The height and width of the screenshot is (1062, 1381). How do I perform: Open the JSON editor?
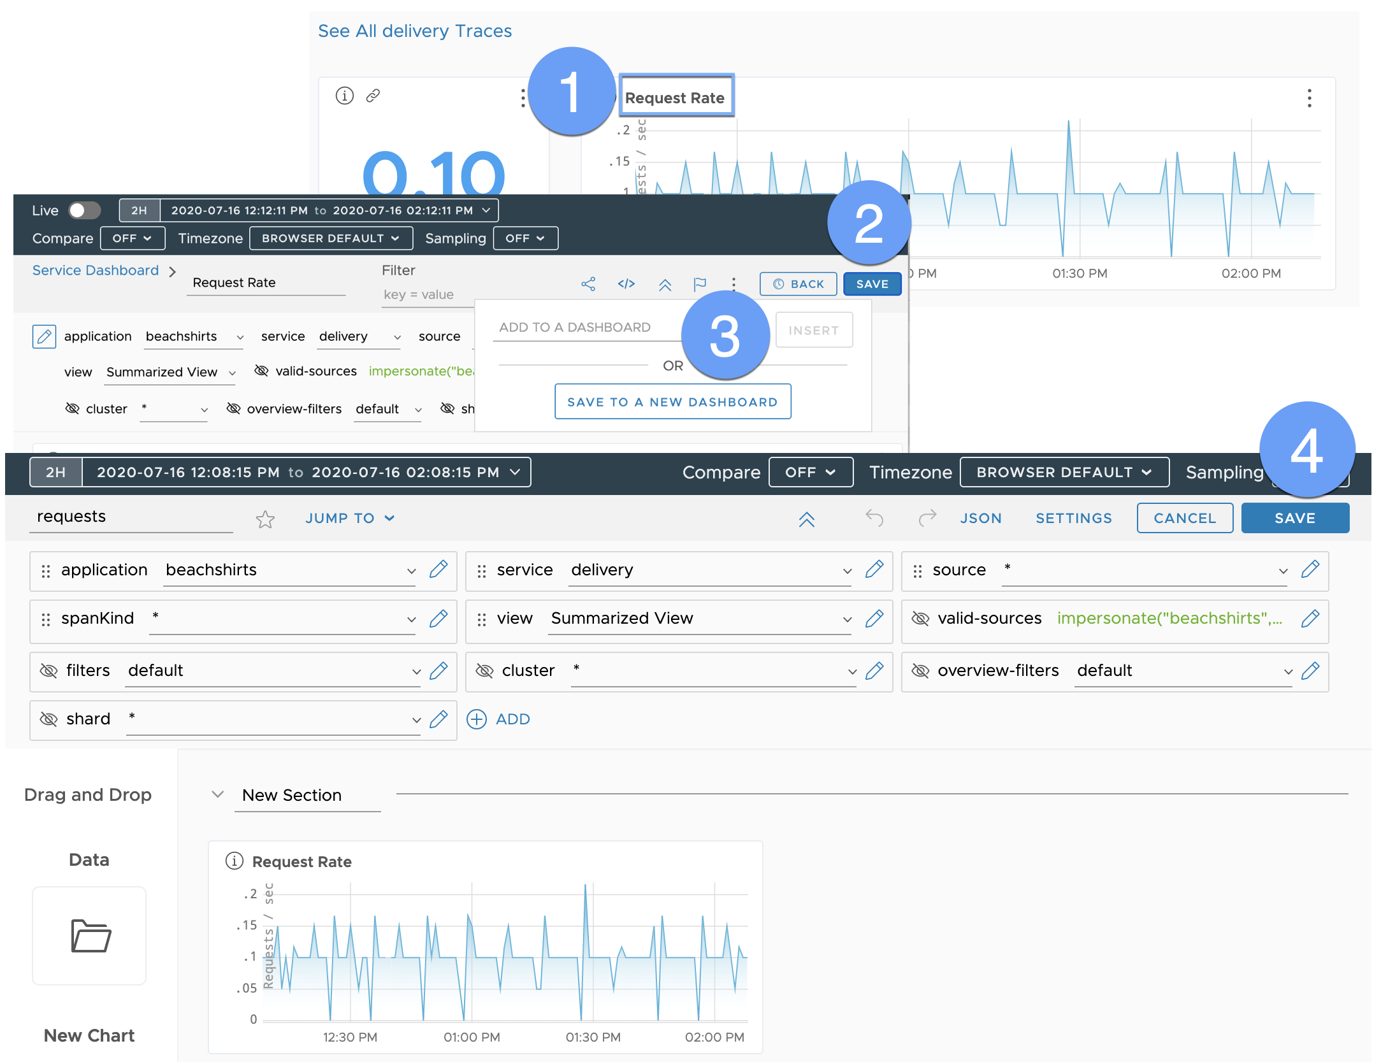(981, 519)
